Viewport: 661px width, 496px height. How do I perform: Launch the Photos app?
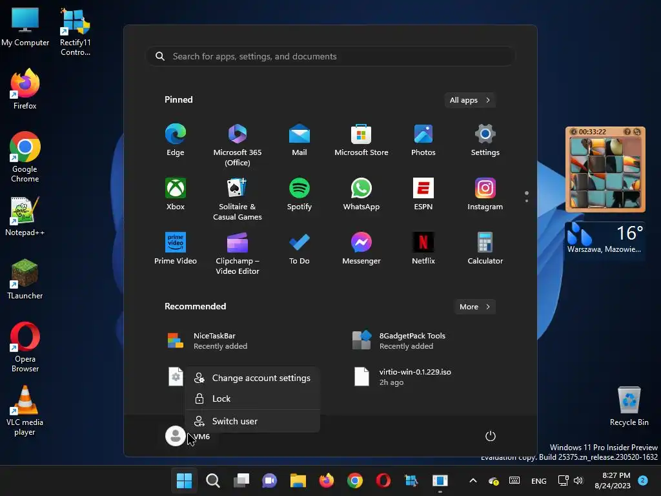pyautogui.click(x=423, y=140)
